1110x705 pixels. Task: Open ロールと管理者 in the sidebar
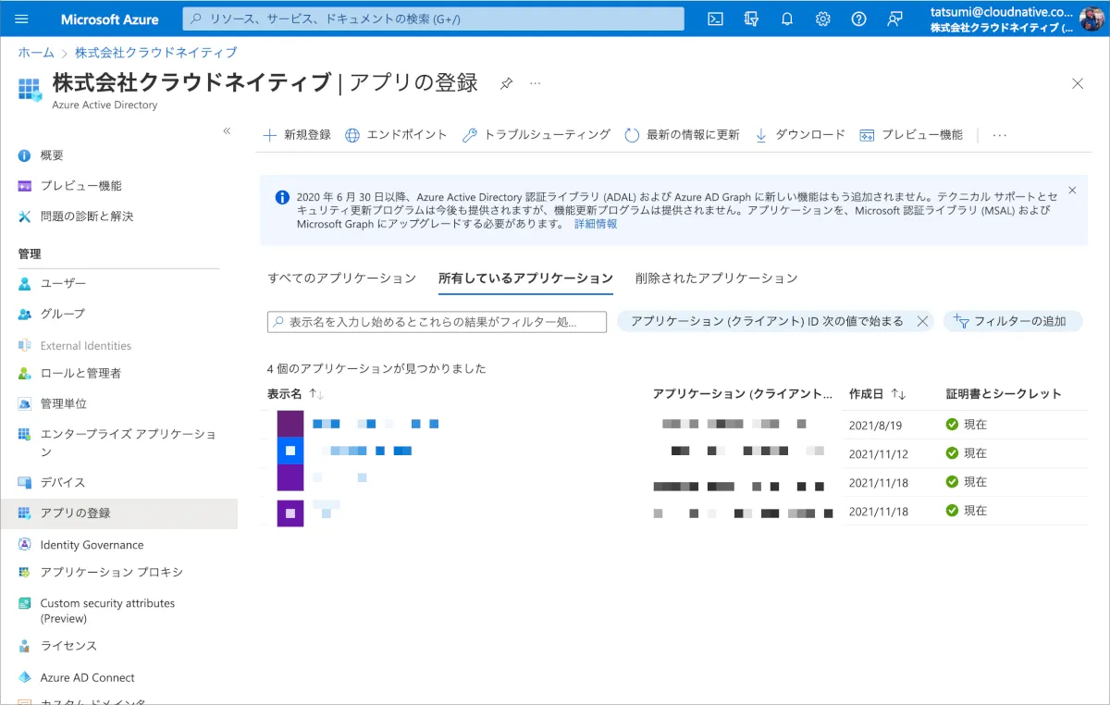coord(80,374)
